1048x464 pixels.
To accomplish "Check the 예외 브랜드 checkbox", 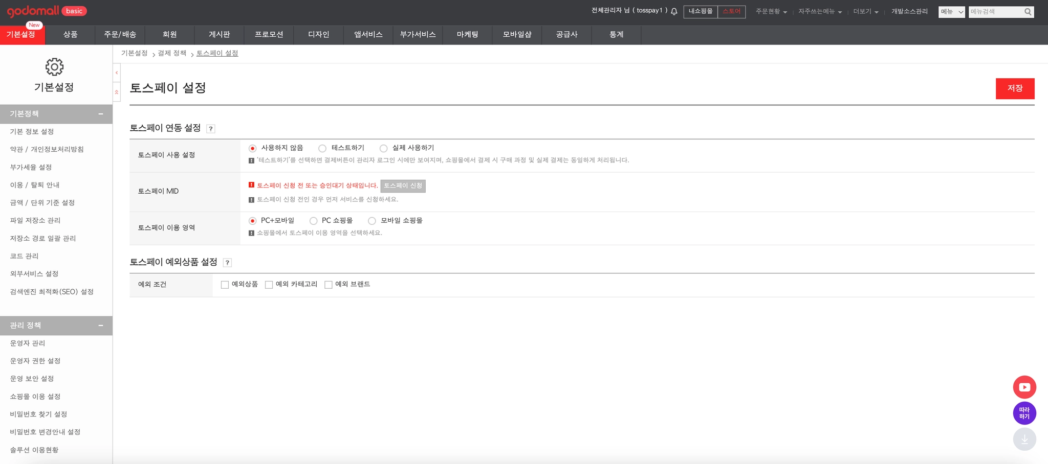I will coord(329,285).
